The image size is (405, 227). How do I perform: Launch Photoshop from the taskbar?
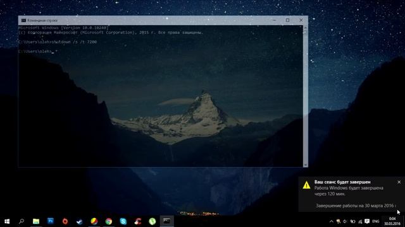click(x=51, y=221)
